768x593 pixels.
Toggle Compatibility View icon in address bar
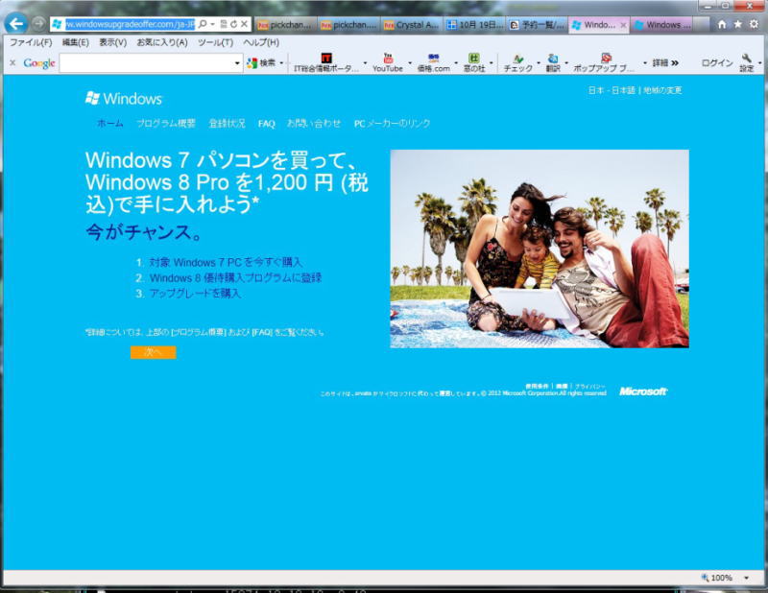click(224, 23)
